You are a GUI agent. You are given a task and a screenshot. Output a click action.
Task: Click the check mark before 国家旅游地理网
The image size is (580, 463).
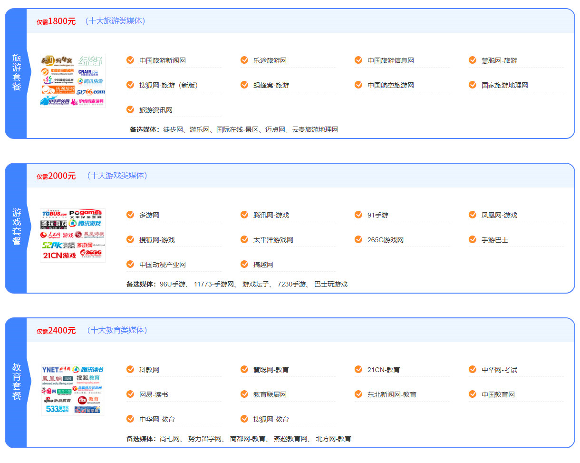[473, 85]
